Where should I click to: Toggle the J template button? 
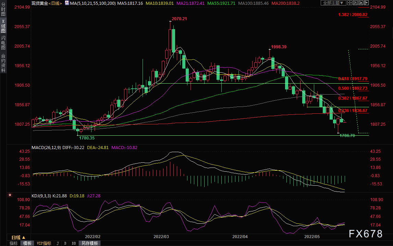[58, 243]
